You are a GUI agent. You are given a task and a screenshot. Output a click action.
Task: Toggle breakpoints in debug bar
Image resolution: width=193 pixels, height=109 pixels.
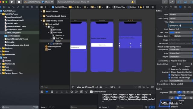pyautogui.click(x=47, y=92)
